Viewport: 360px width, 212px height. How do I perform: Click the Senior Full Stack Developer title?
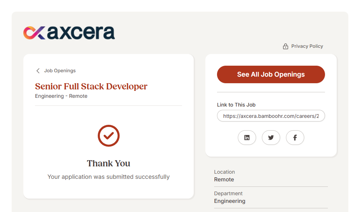[91, 86]
